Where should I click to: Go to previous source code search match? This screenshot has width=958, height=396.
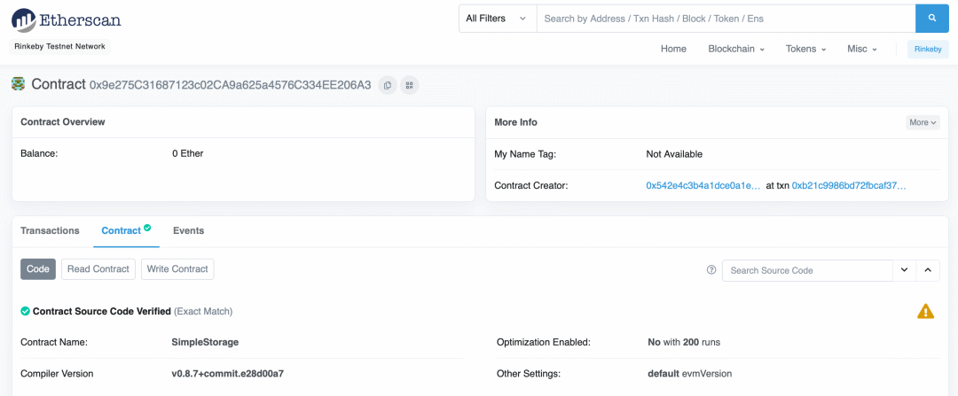928,269
